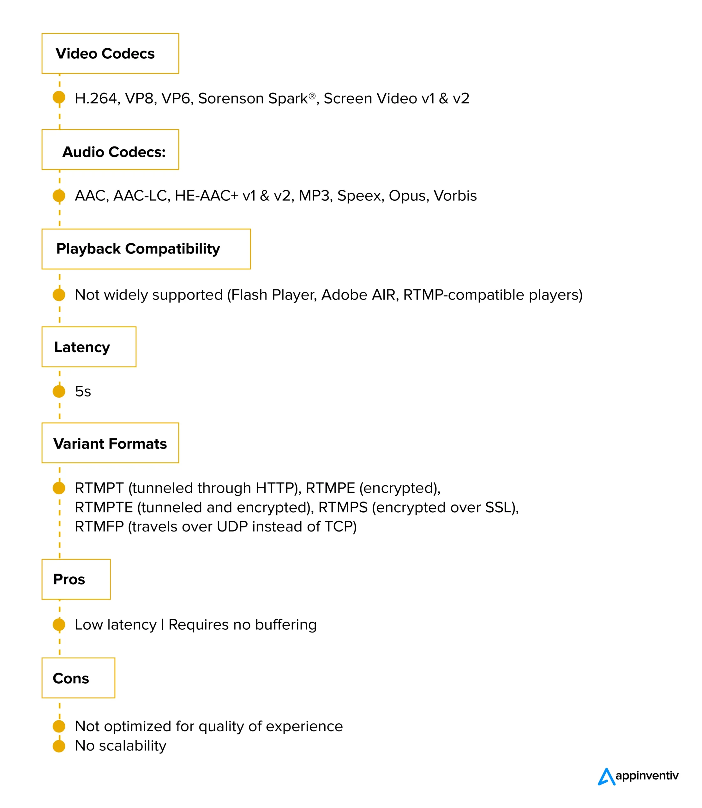The width and height of the screenshot is (702, 808).
Task: Click the bullet beside RTMPT variant list
Action: tap(59, 488)
